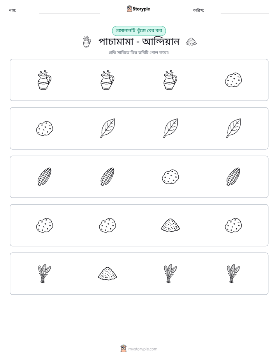Screen dimensions: 278x360
Task: Click the first wheat bundle in row five
Action: coord(44,274)
